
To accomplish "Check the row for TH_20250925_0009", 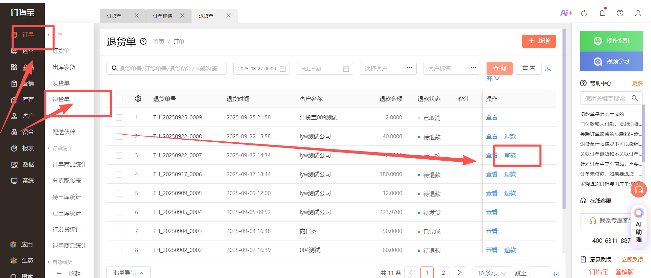I will coord(119,117).
